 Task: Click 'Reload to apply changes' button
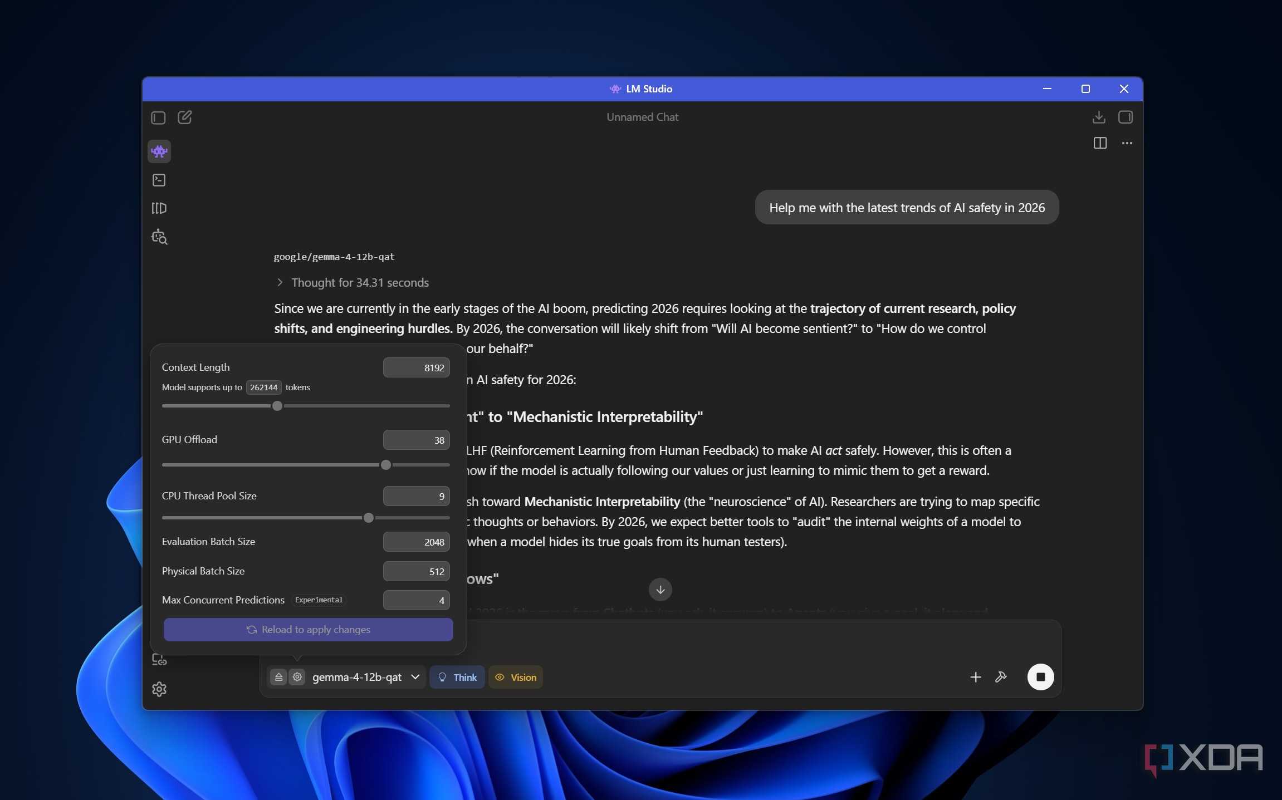coord(309,630)
